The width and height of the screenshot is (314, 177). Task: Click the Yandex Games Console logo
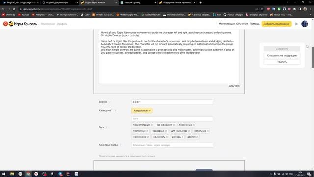20,24
